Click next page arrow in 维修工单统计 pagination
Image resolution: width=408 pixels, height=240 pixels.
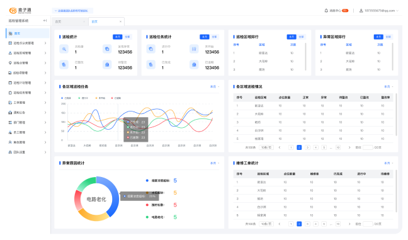(x=349, y=224)
